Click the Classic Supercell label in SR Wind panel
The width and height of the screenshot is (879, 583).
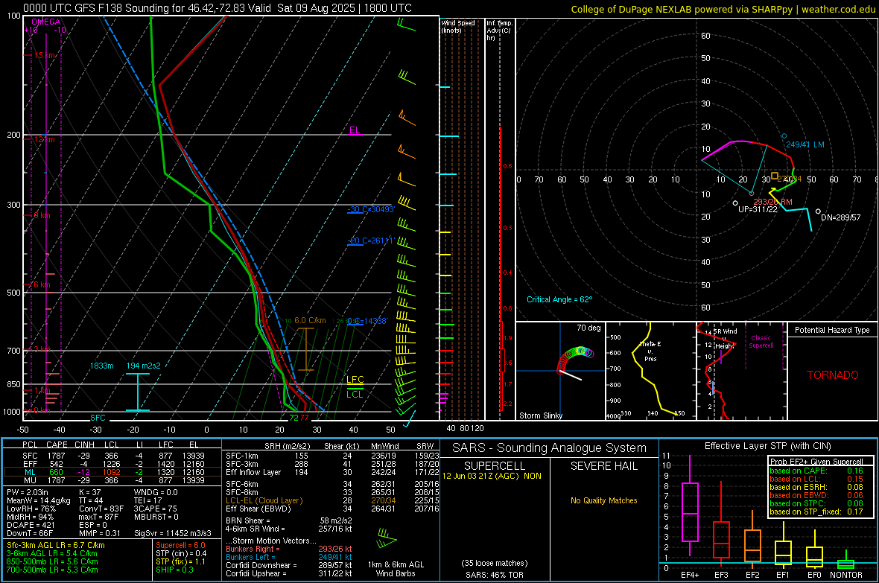(x=761, y=342)
